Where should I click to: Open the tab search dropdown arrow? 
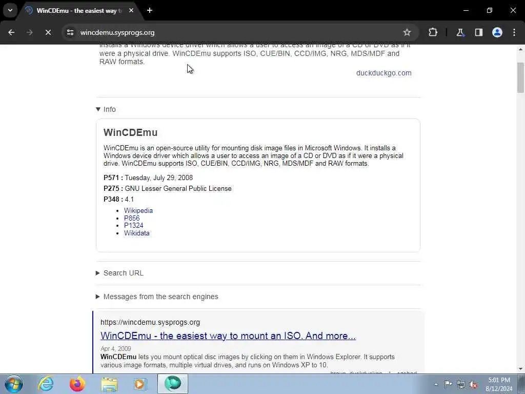pos(10,10)
